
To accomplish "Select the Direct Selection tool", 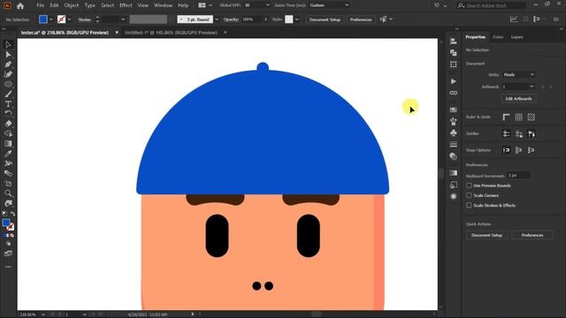I will [8, 55].
